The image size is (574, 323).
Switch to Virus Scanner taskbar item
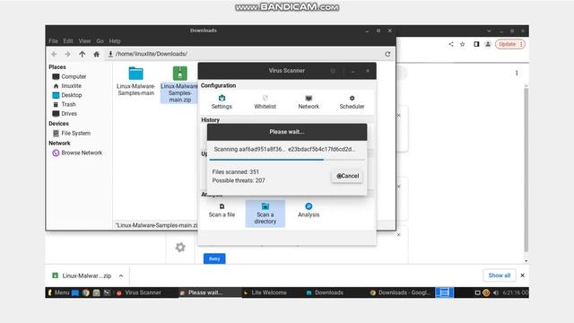click(139, 292)
